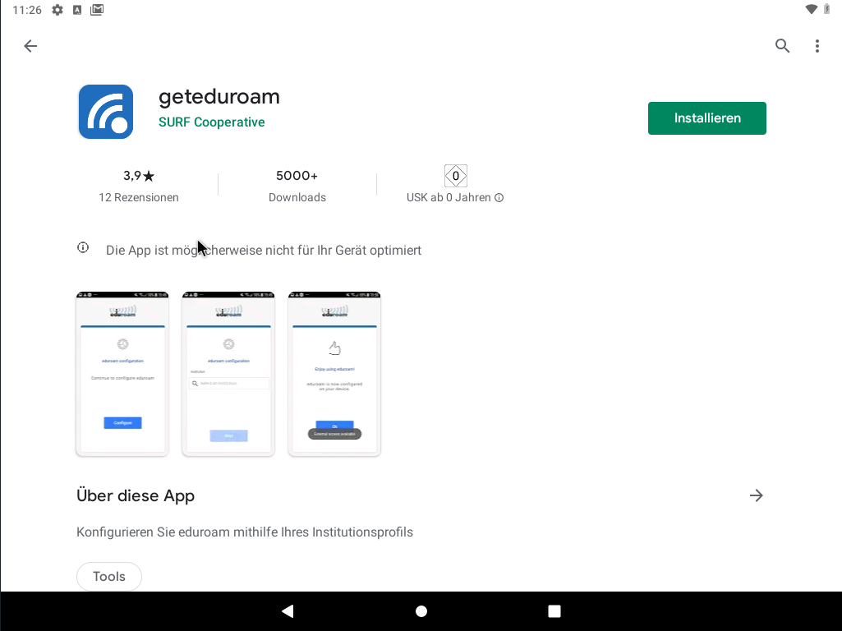Open first screenshot with Configure button

122,374
